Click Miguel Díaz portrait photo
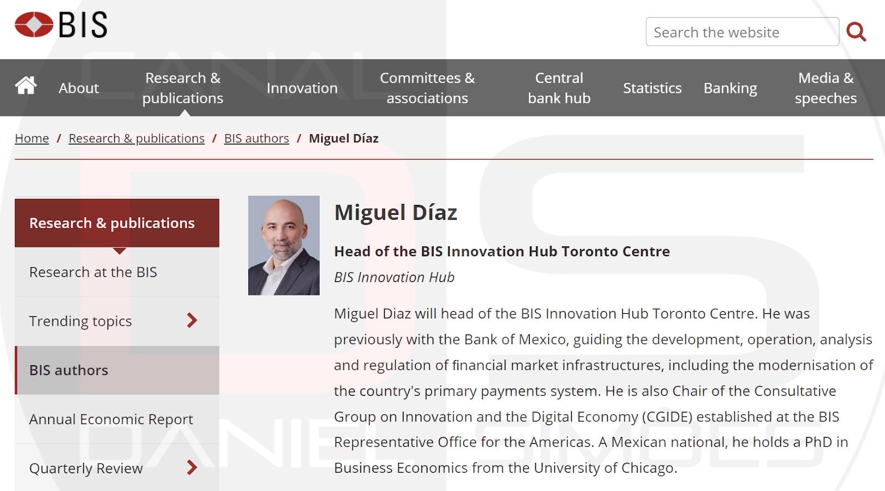 tap(284, 245)
